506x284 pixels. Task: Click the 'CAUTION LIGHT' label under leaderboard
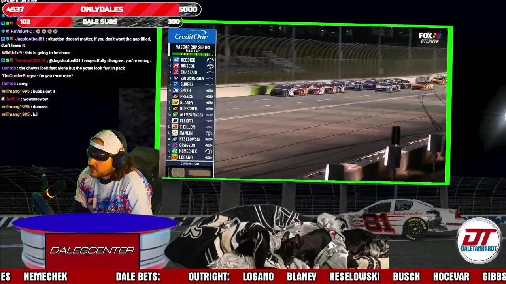point(190,164)
